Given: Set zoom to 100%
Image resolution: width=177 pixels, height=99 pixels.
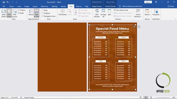Looking at the screenshot, I should pos(75,12).
